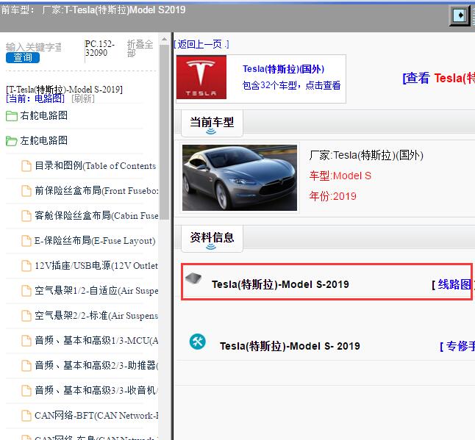Click the 车型:Model S red text
The height and width of the screenshot is (440, 475).
click(340, 176)
